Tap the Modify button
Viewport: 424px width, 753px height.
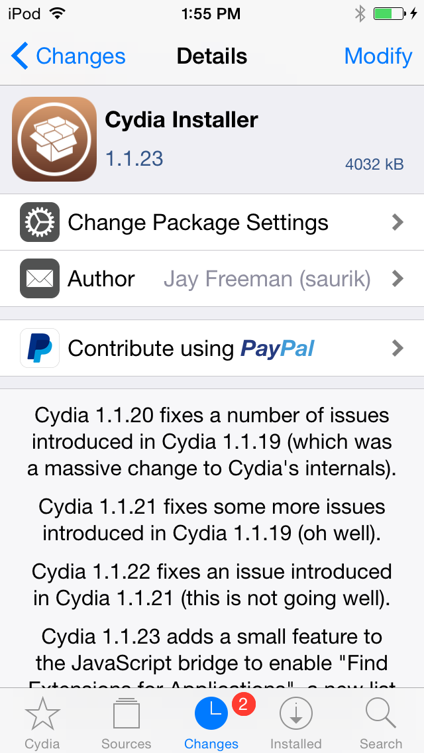pyautogui.click(x=378, y=56)
